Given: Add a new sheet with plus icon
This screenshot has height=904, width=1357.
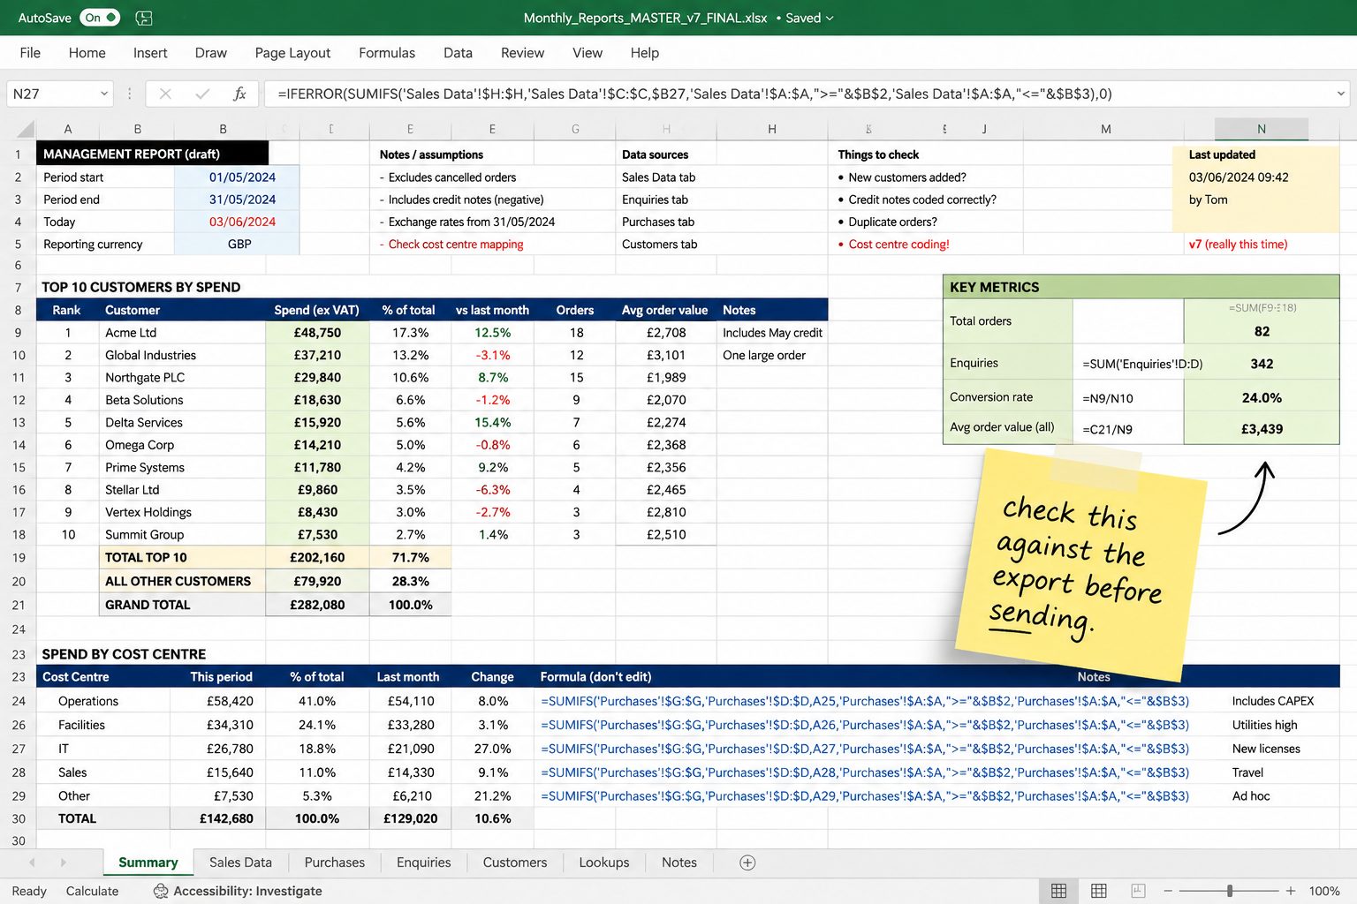Looking at the screenshot, I should tap(747, 863).
